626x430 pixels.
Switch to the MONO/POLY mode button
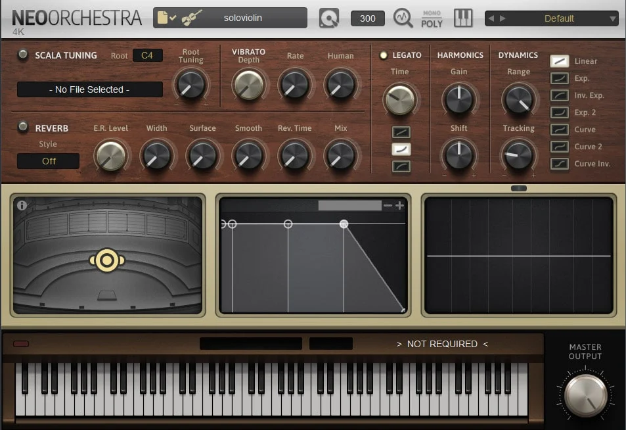(x=432, y=18)
